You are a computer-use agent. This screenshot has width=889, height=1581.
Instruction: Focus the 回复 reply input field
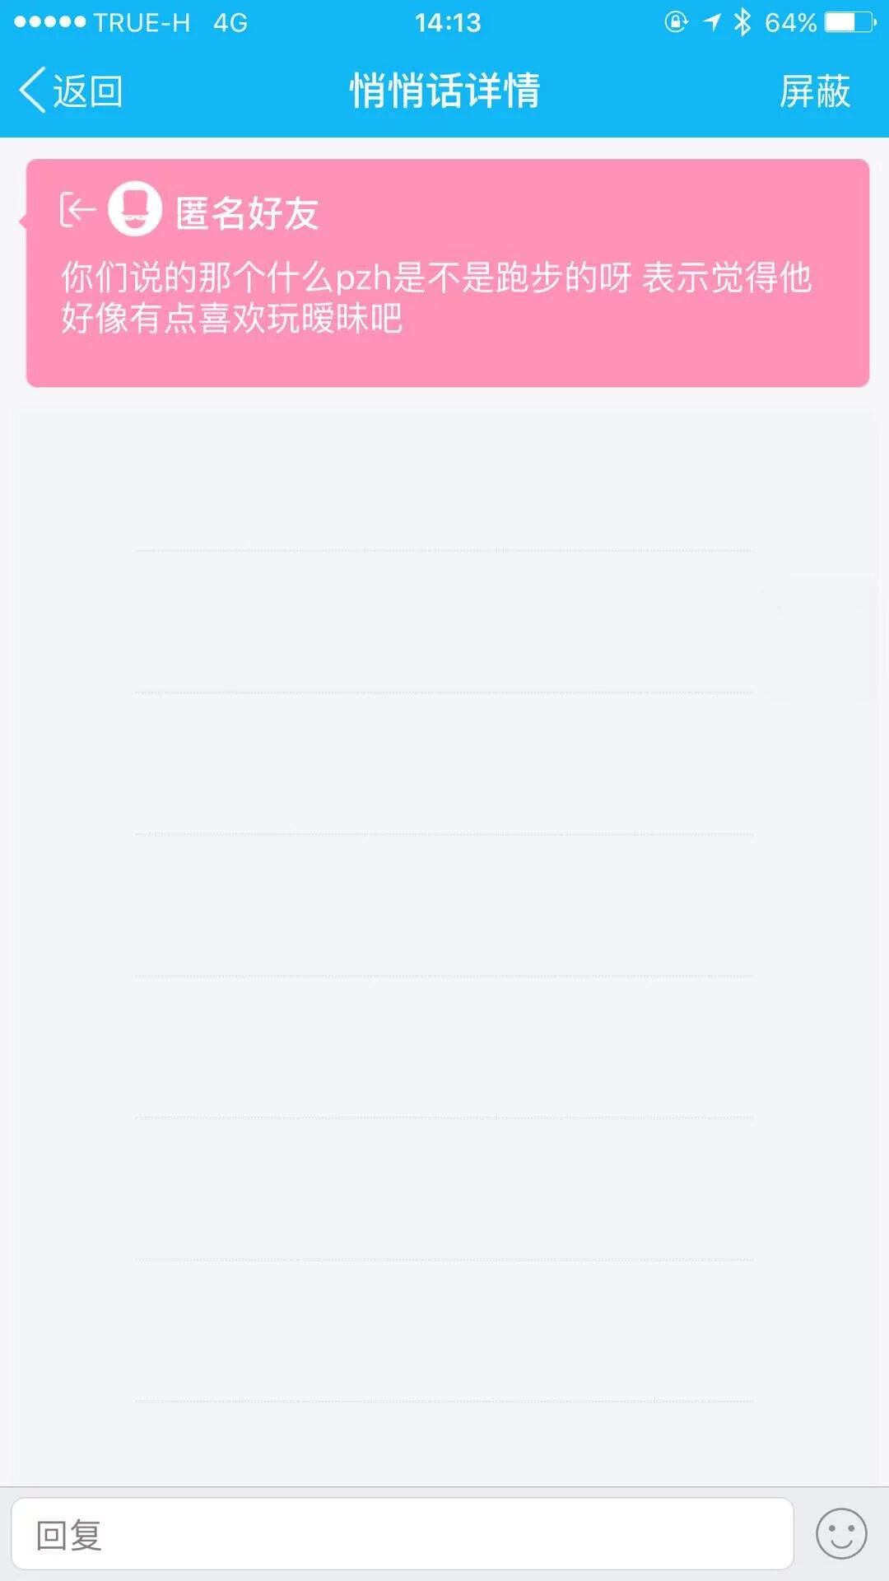pyautogui.click(x=402, y=1533)
